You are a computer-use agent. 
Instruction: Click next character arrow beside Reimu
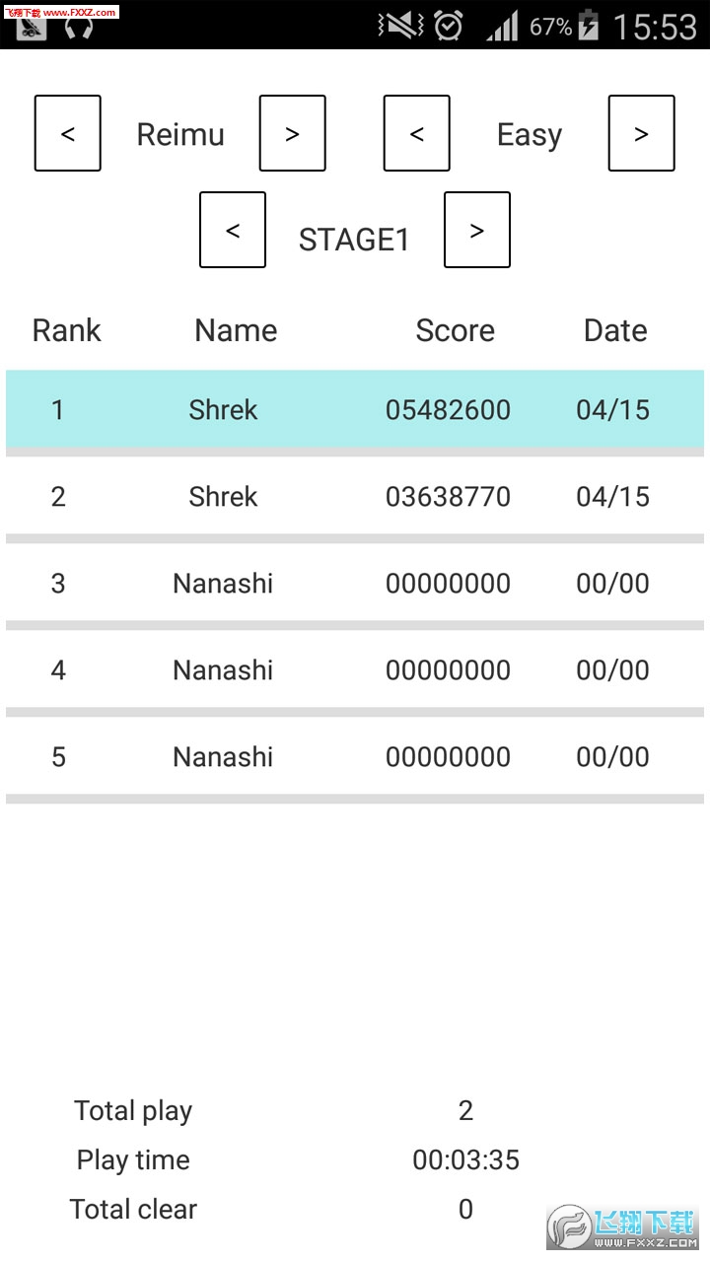(292, 133)
